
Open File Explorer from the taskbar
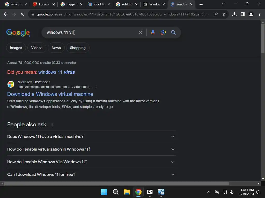pyautogui.click(x=127, y=192)
